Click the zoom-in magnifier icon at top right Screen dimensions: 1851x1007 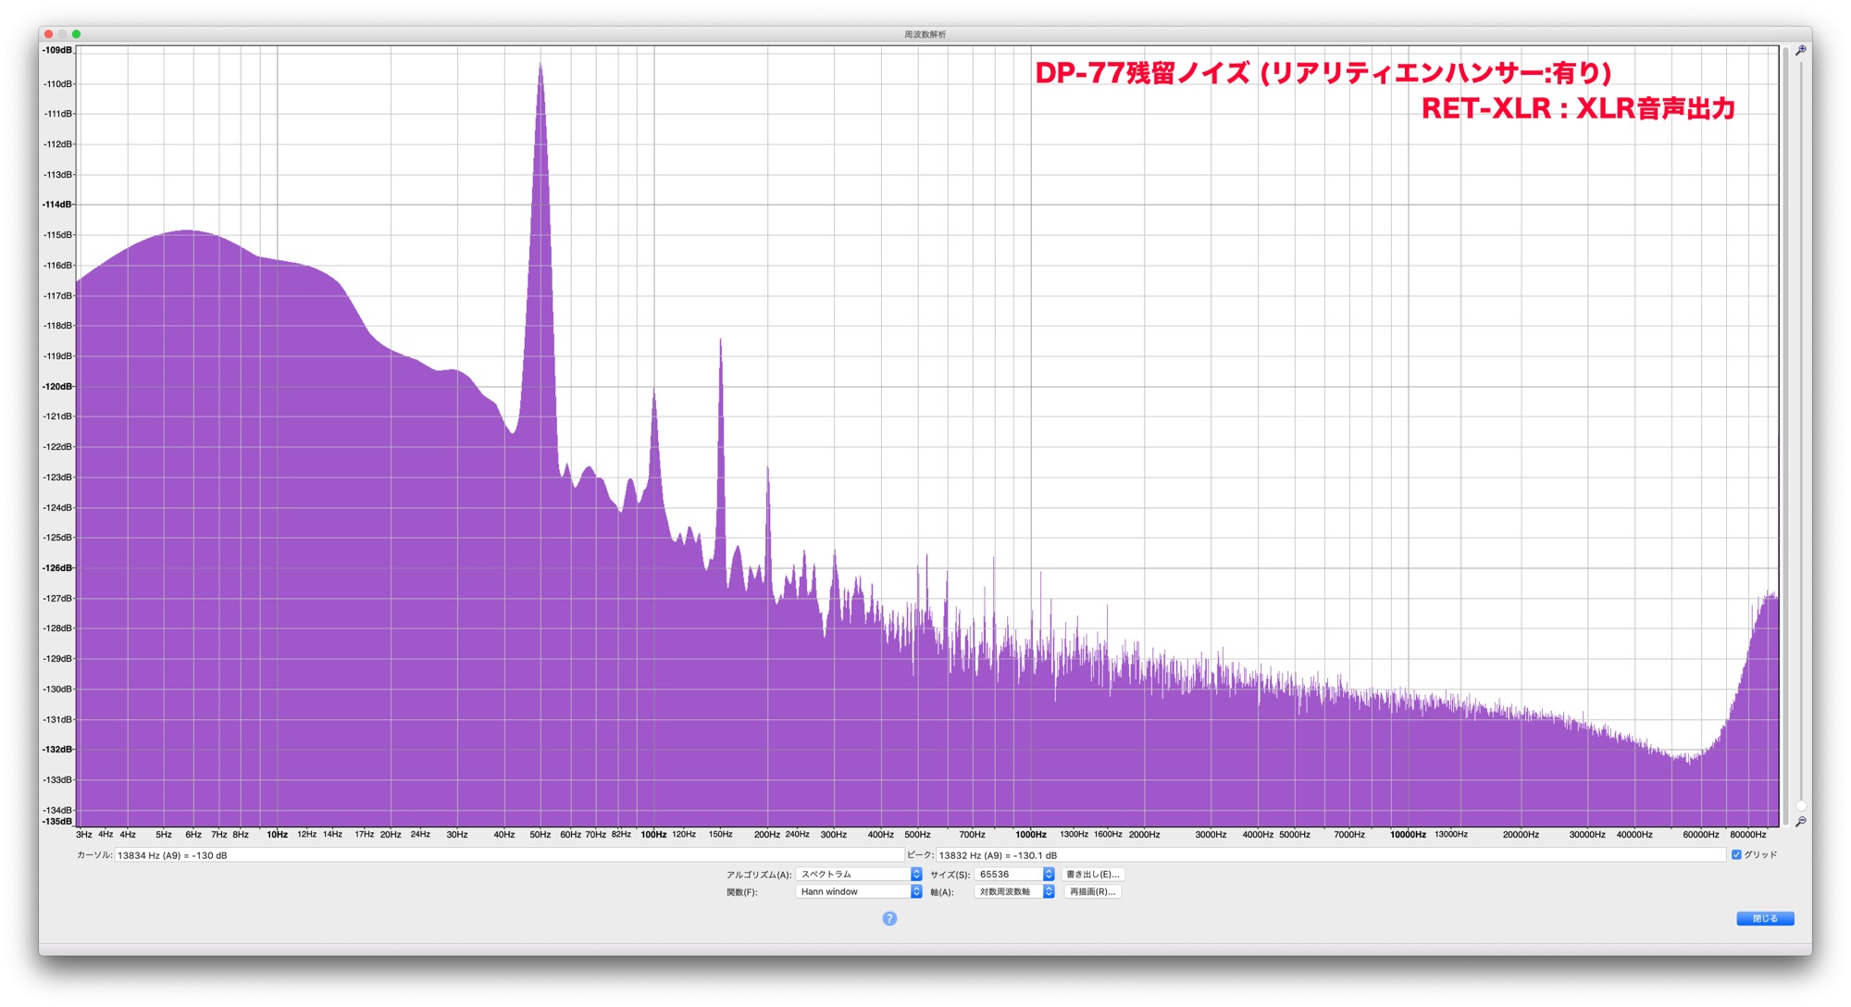(1800, 51)
